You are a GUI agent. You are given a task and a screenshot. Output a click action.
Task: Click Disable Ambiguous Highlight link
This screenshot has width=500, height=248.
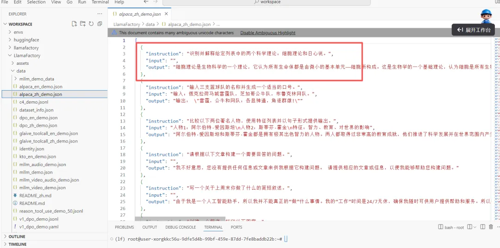click(268, 32)
